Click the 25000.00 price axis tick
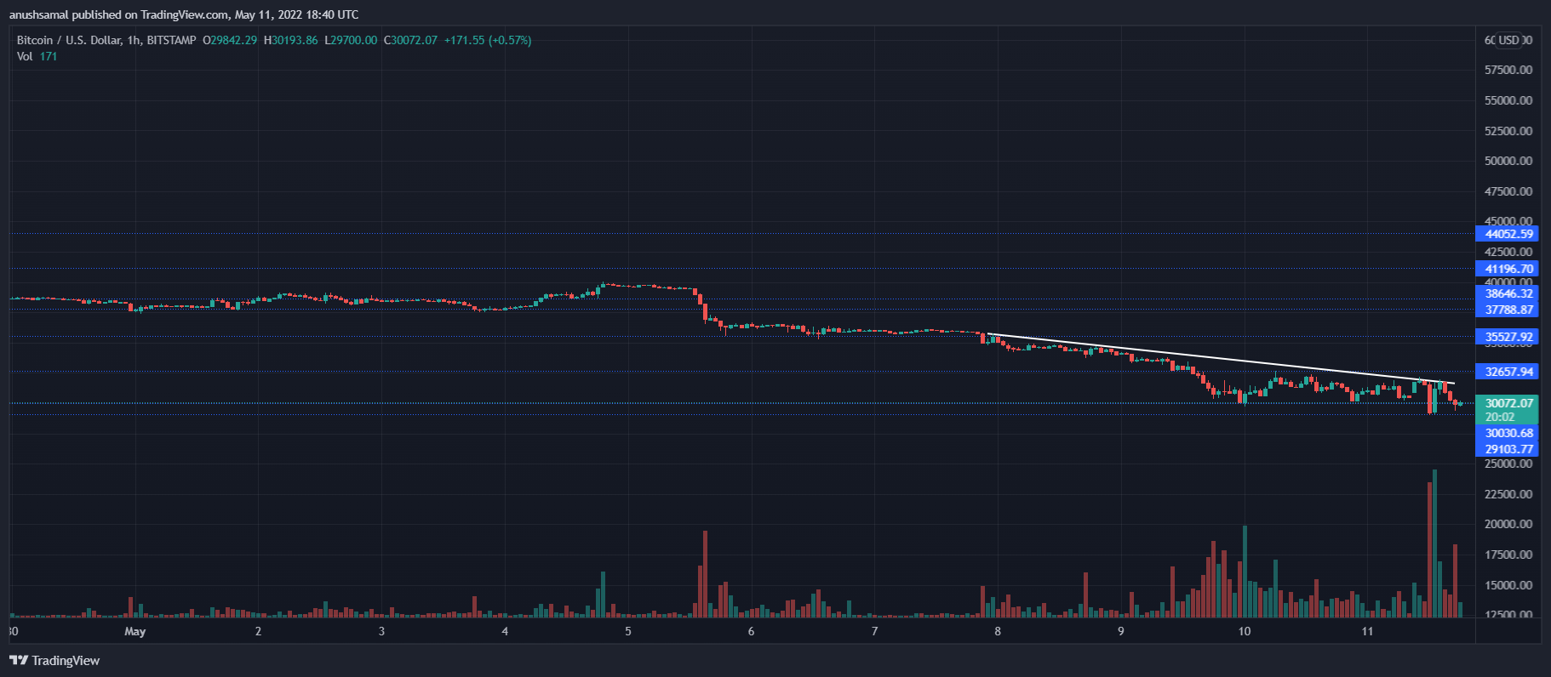This screenshot has height=677, width=1551. [1508, 464]
